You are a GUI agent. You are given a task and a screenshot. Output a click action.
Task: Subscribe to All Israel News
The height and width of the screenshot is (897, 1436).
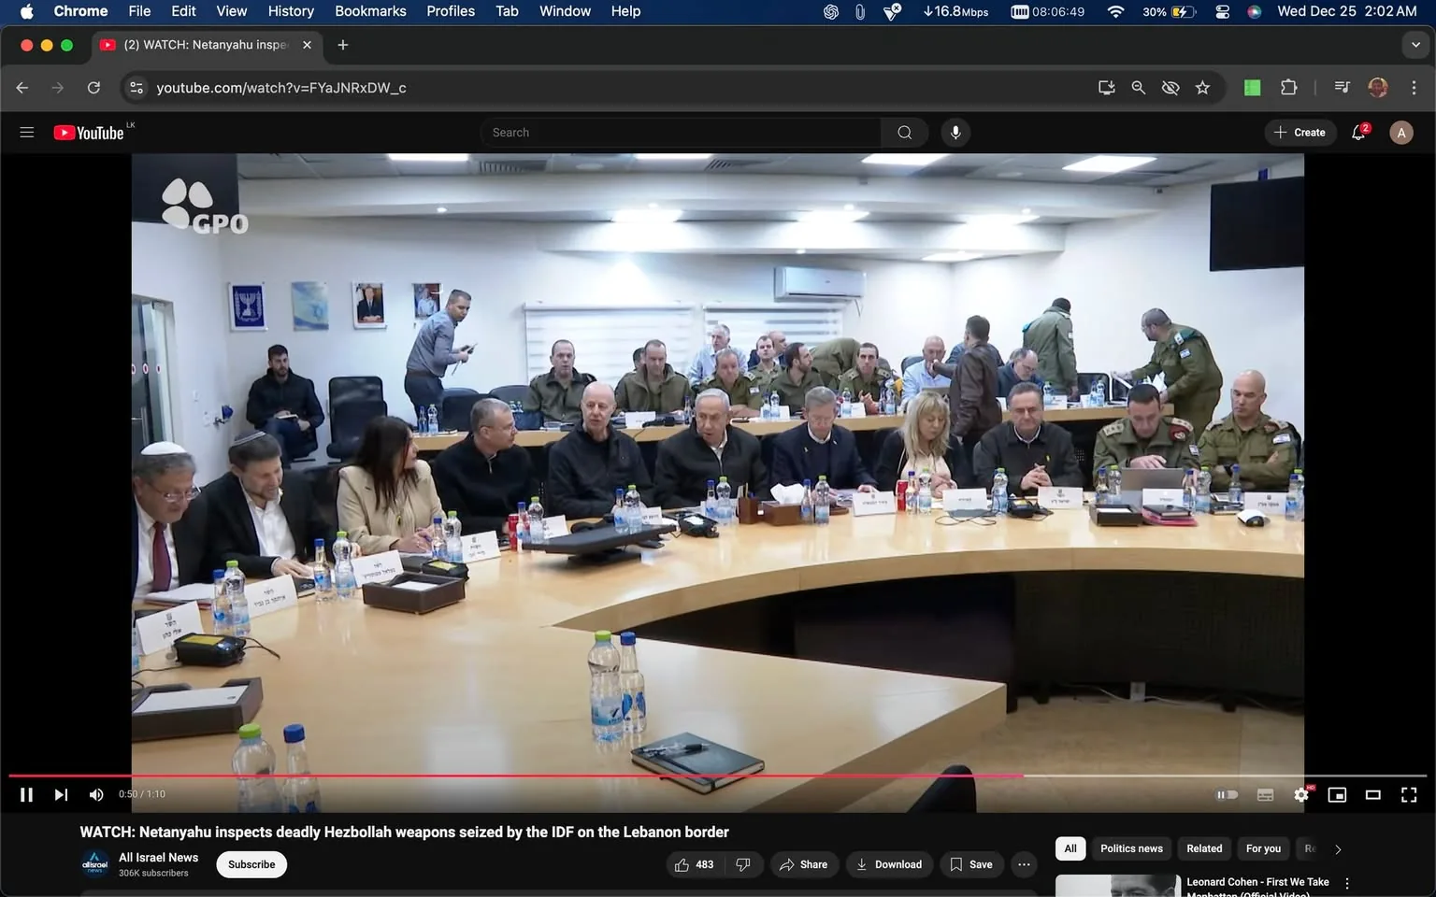pos(251,864)
